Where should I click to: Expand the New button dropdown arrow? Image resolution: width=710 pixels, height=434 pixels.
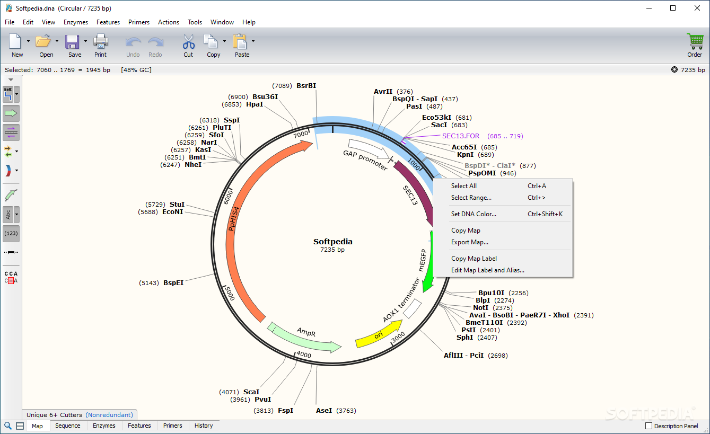point(28,41)
